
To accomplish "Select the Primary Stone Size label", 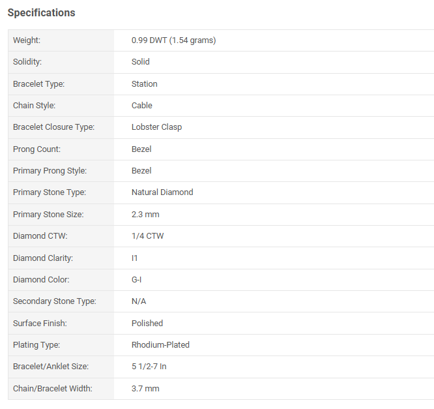I will click(x=48, y=215).
